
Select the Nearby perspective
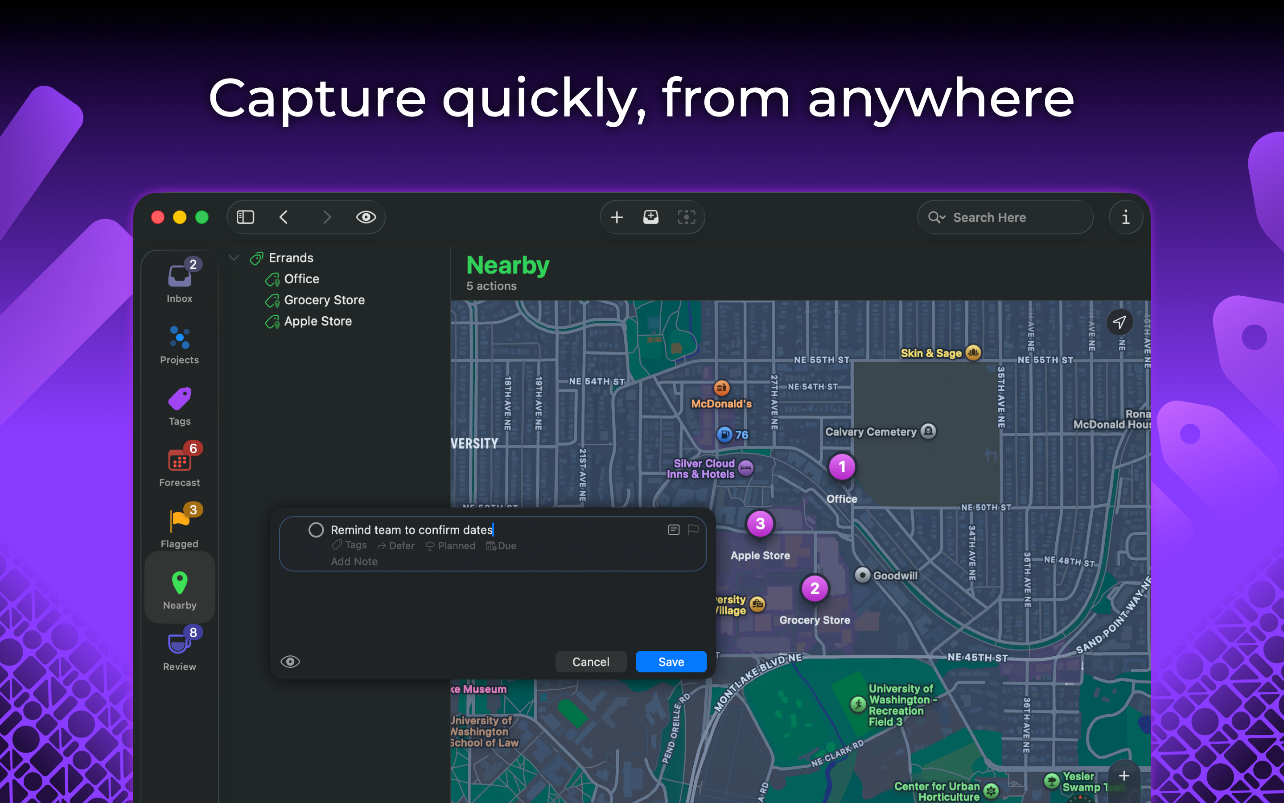pyautogui.click(x=179, y=588)
